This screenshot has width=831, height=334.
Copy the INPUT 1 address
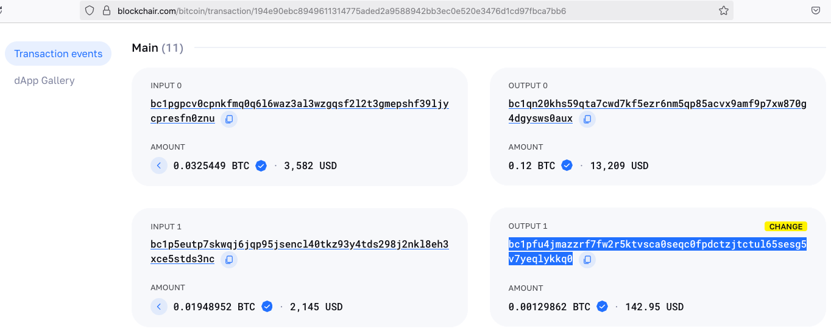[x=229, y=260]
